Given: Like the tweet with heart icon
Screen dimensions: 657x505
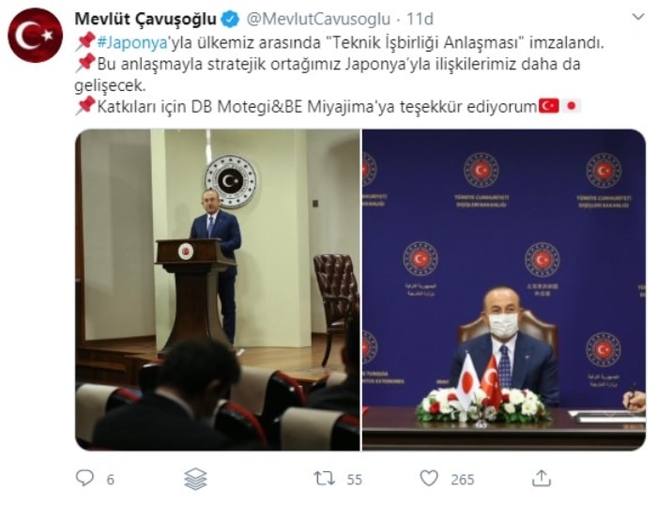Looking at the screenshot, I should point(429,478).
